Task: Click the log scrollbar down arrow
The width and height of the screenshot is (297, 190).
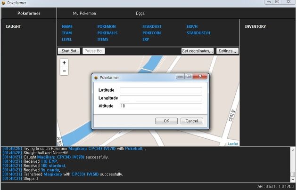Action: pos(293,180)
